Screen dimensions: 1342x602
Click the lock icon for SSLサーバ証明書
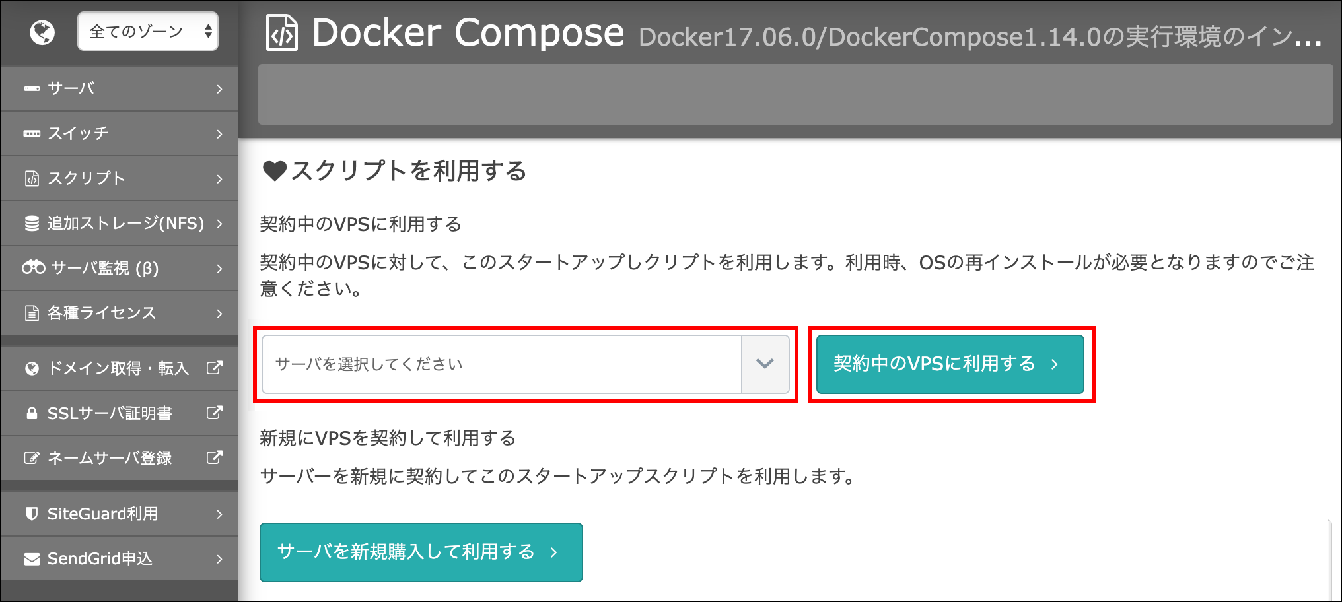(31, 413)
